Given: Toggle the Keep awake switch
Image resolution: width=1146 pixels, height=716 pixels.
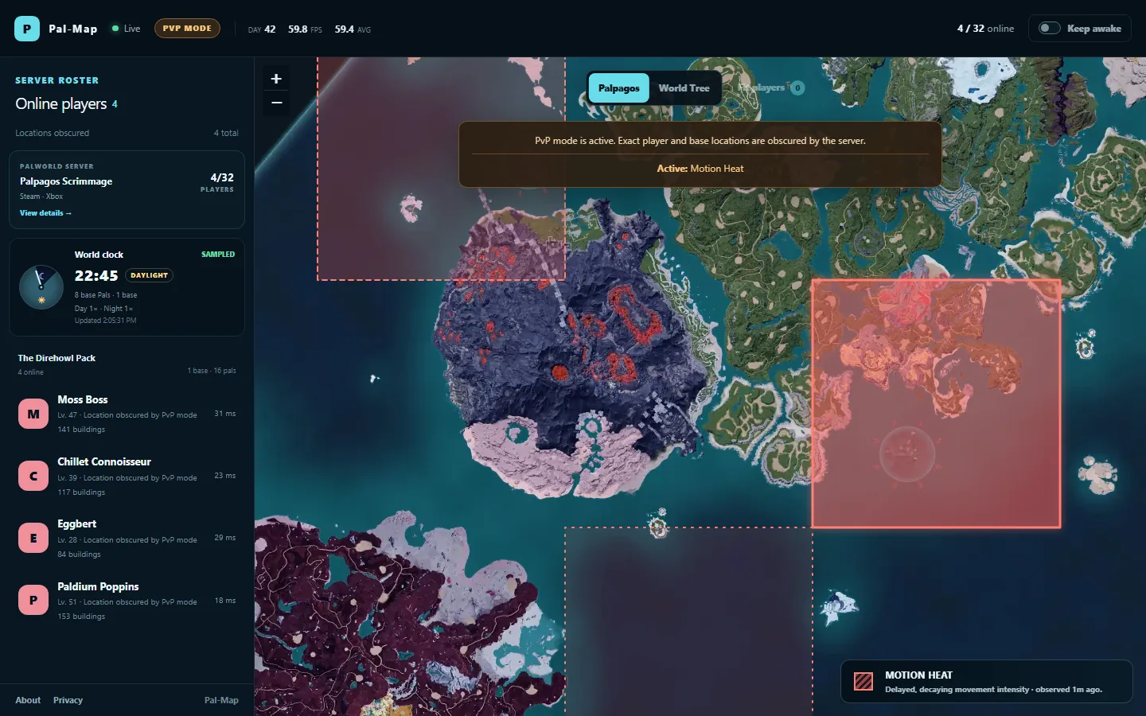Looking at the screenshot, I should (1050, 29).
